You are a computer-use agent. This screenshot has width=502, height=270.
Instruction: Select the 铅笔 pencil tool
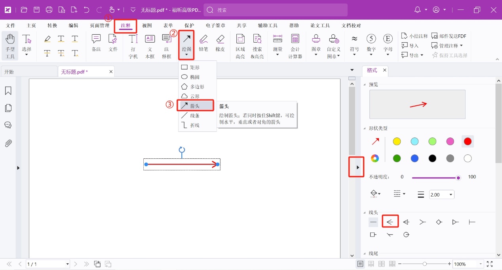[x=203, y=43]
